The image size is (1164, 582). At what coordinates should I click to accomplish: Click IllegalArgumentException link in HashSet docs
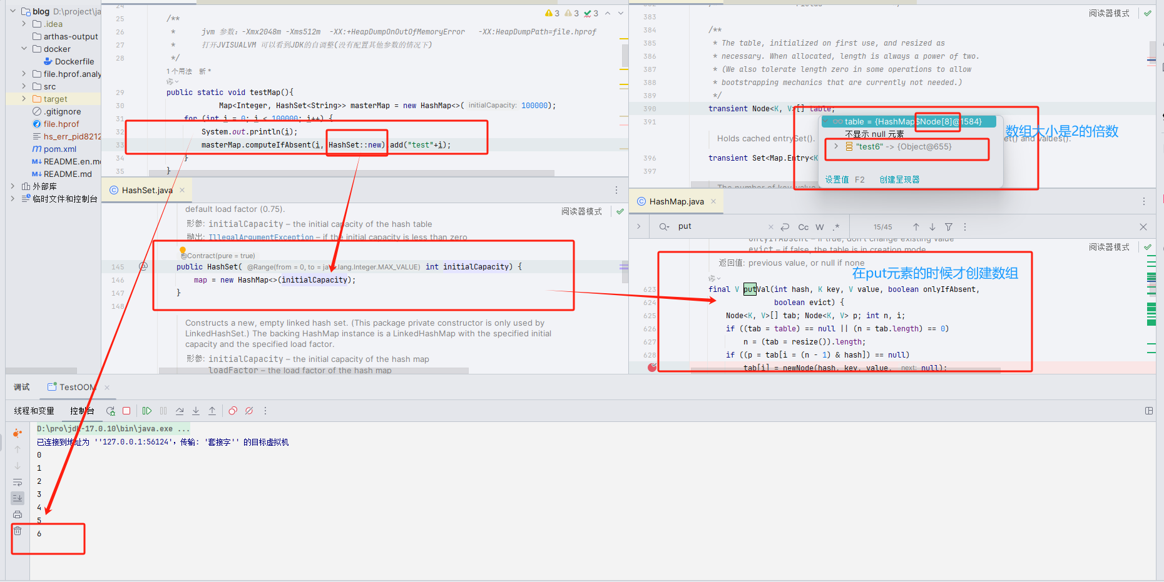click(261, 238)
